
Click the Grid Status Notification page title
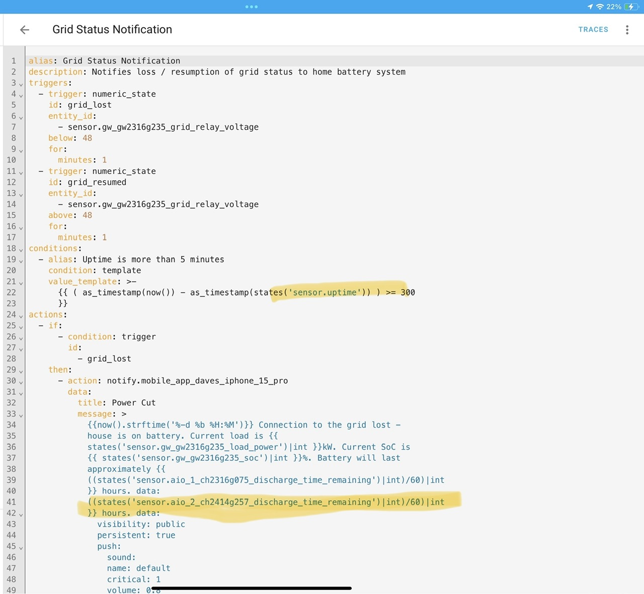(112, 30)
